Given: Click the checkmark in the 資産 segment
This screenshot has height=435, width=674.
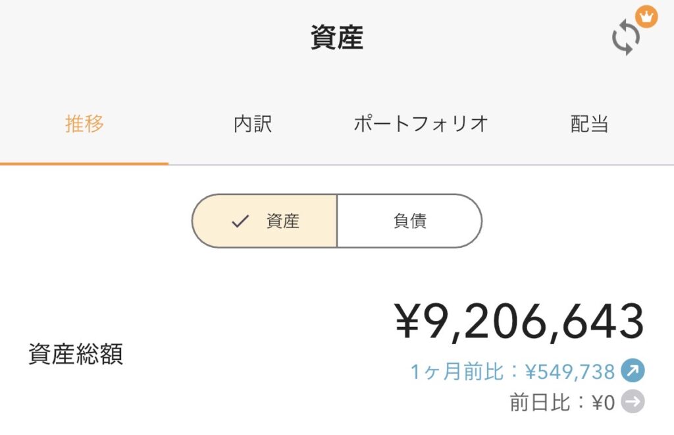Looking at the screenshot, I should [240, 221].
